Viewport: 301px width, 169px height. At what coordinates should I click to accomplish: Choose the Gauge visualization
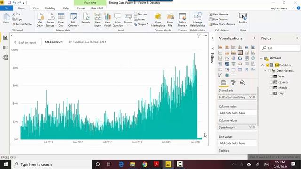(240, 64)
